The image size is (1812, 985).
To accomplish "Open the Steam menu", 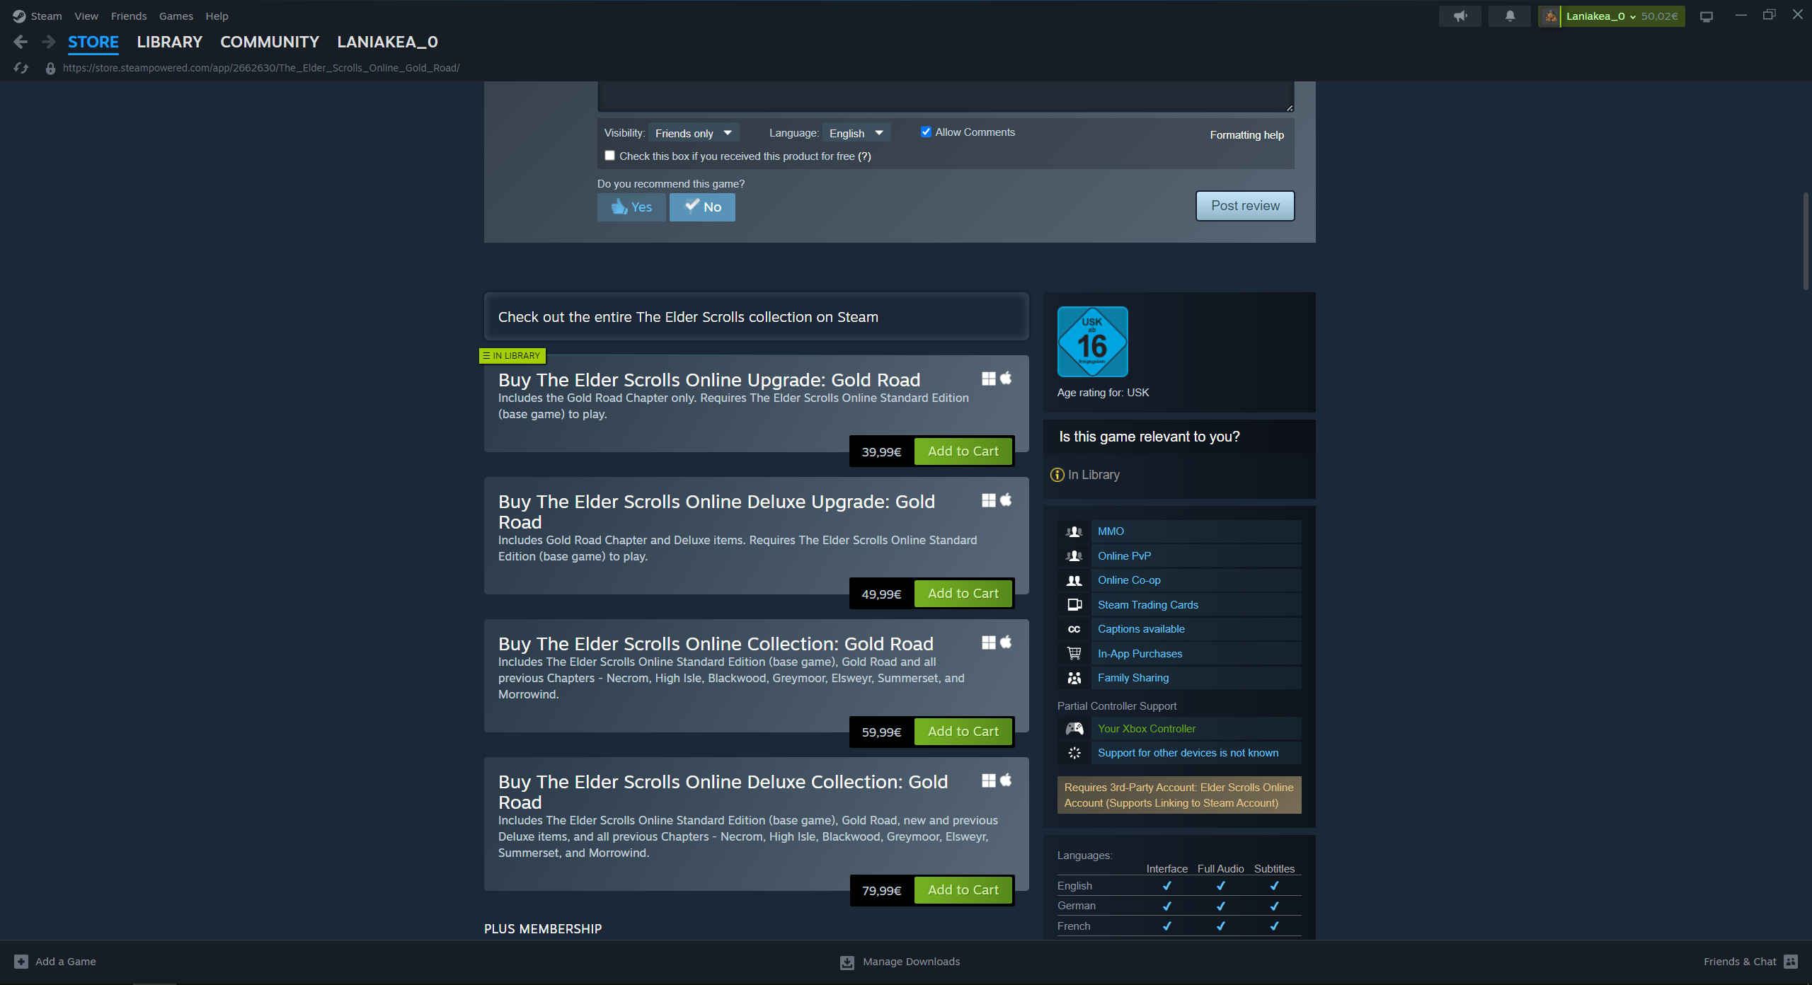I will (46, 16).
